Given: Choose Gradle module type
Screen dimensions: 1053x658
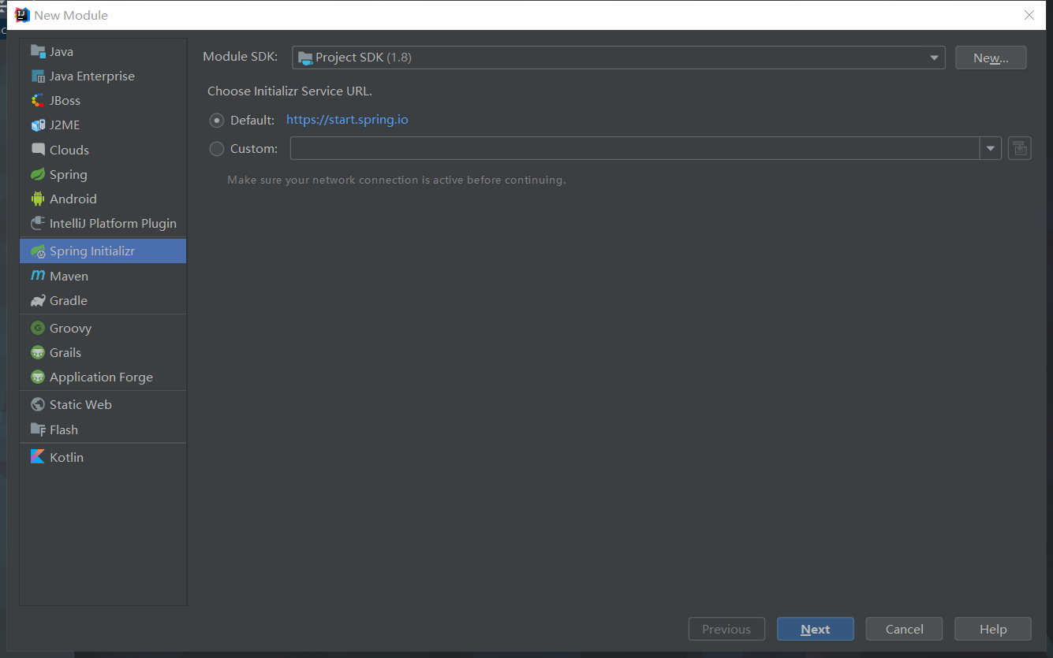Looking at the screenshot, I should [103, 300].
